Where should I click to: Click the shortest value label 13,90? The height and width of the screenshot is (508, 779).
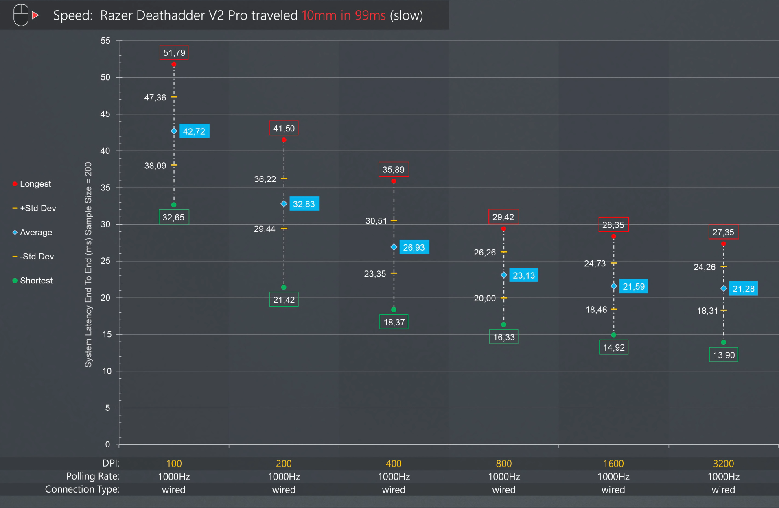pyautogui.click(x=724, y=355)
